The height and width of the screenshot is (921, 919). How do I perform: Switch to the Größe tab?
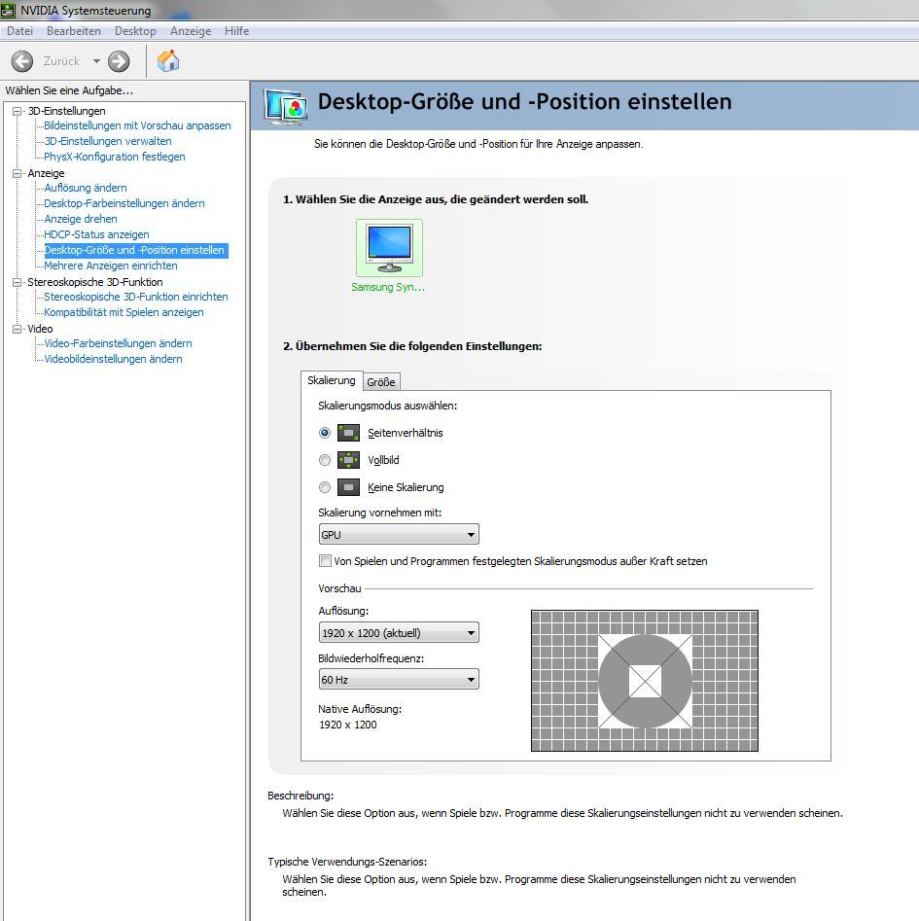381,382
